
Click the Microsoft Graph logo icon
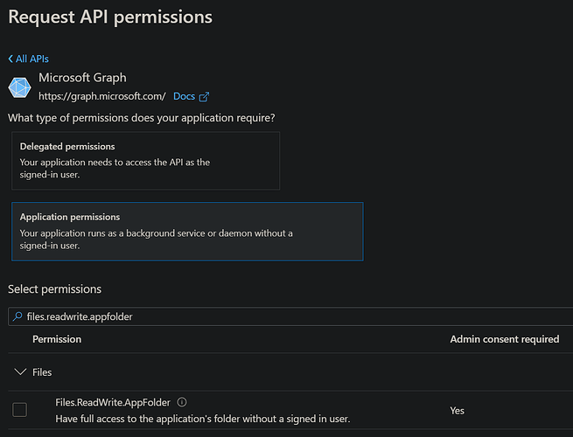click(x=19, y=87)
